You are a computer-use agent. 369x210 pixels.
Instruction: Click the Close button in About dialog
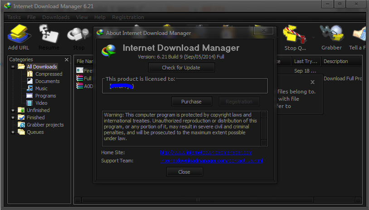(x=184, y=172)
